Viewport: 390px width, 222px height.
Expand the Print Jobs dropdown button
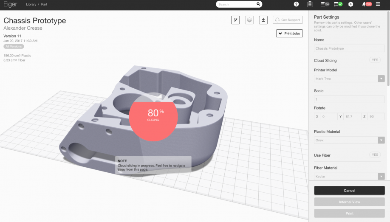pos(289,33)
